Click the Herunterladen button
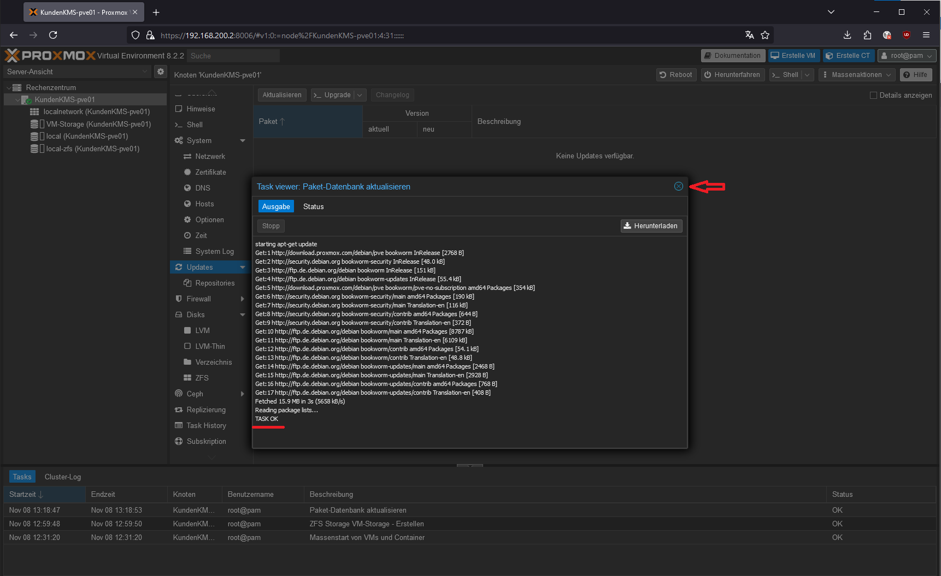This screenshot has height=576, width=941. pos(651,226)
